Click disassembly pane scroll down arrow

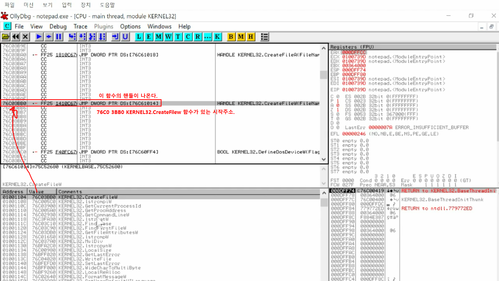324,159
